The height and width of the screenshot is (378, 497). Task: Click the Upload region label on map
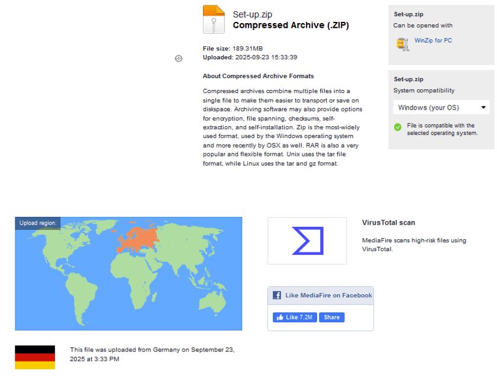pos(38,223)
